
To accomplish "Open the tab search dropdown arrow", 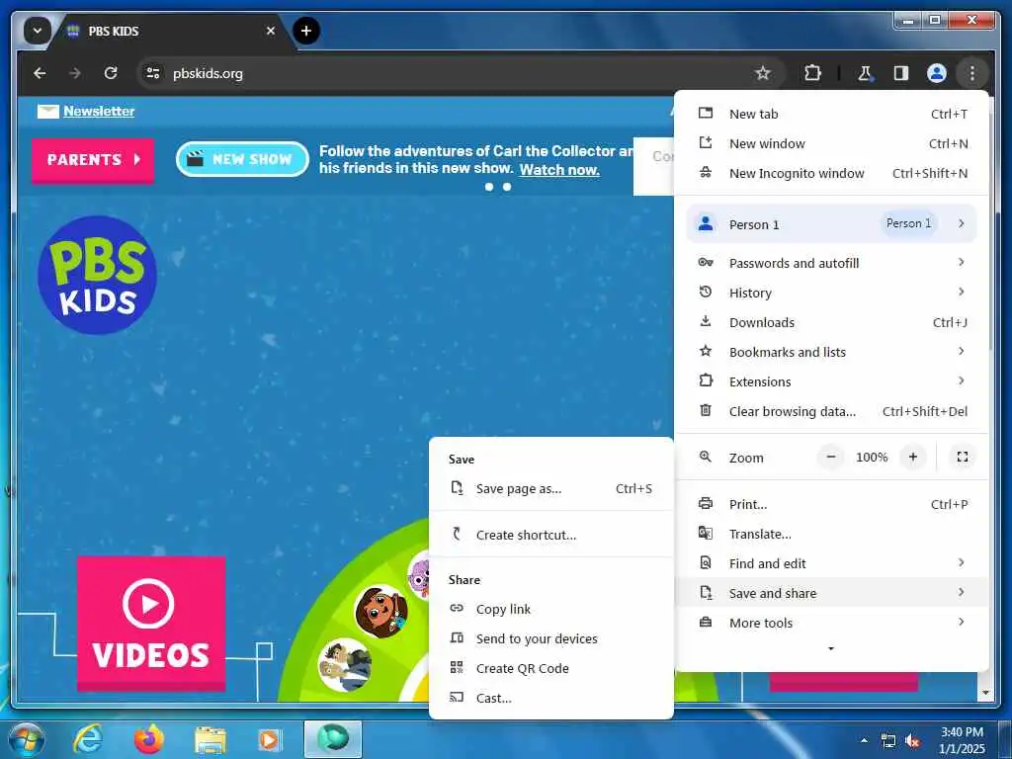I will pyautogui.click(x=38, y=31).
